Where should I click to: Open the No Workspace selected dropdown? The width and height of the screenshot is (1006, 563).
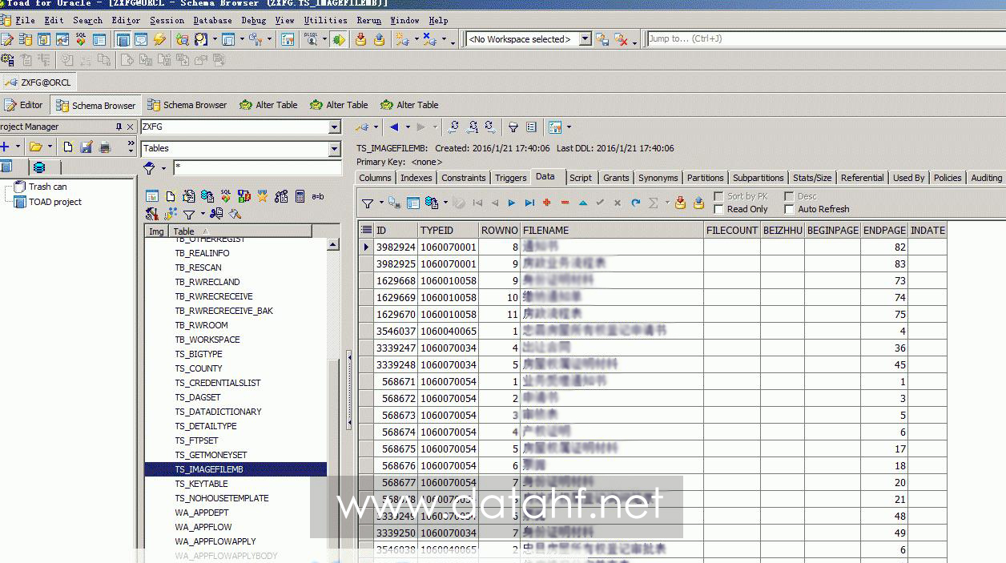[585, 38]
